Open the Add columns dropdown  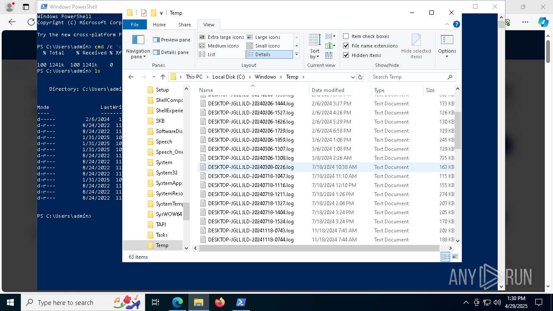(x=331, y=46)
